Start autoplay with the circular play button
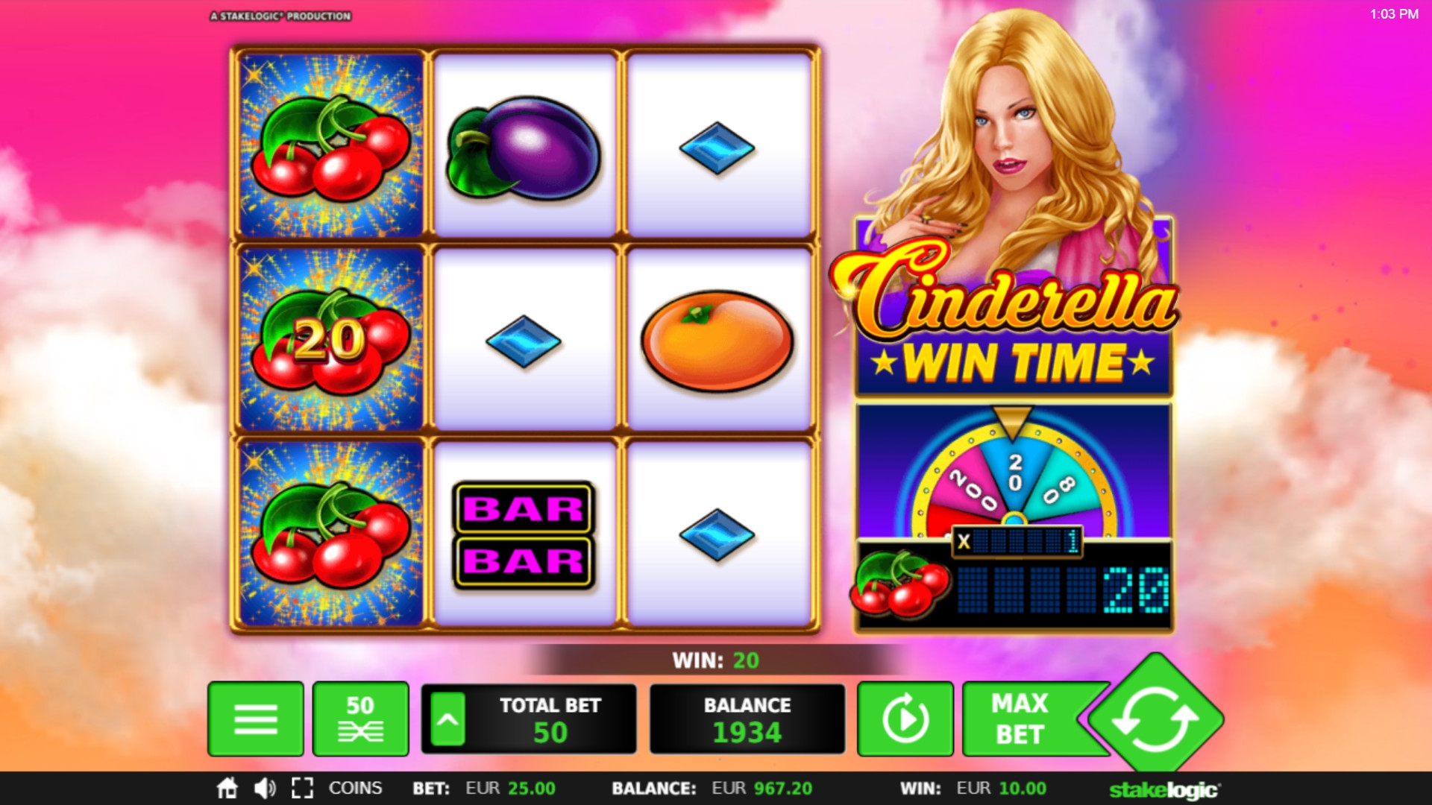 coord(905,719)
